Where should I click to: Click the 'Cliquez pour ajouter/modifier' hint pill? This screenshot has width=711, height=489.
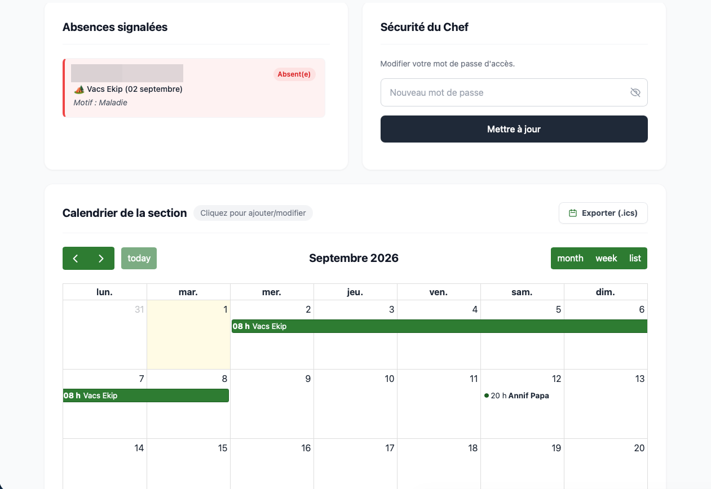point(253,213)
